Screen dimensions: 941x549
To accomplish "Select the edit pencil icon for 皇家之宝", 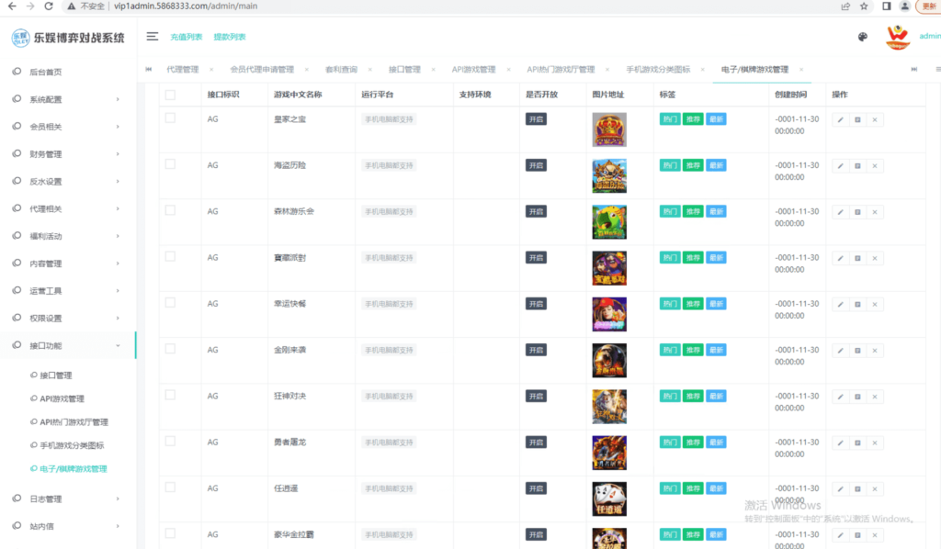I will coord(842,119).
